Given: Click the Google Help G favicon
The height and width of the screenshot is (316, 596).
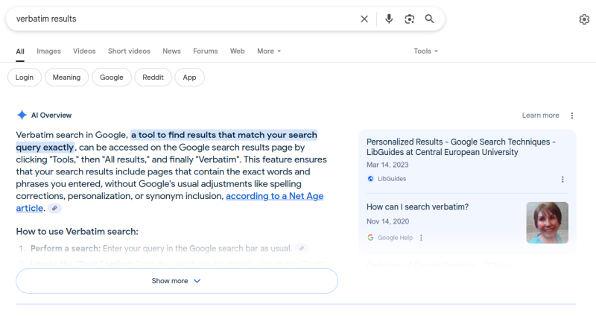Looking at the screenshot, I should click(x=370, y=238).
